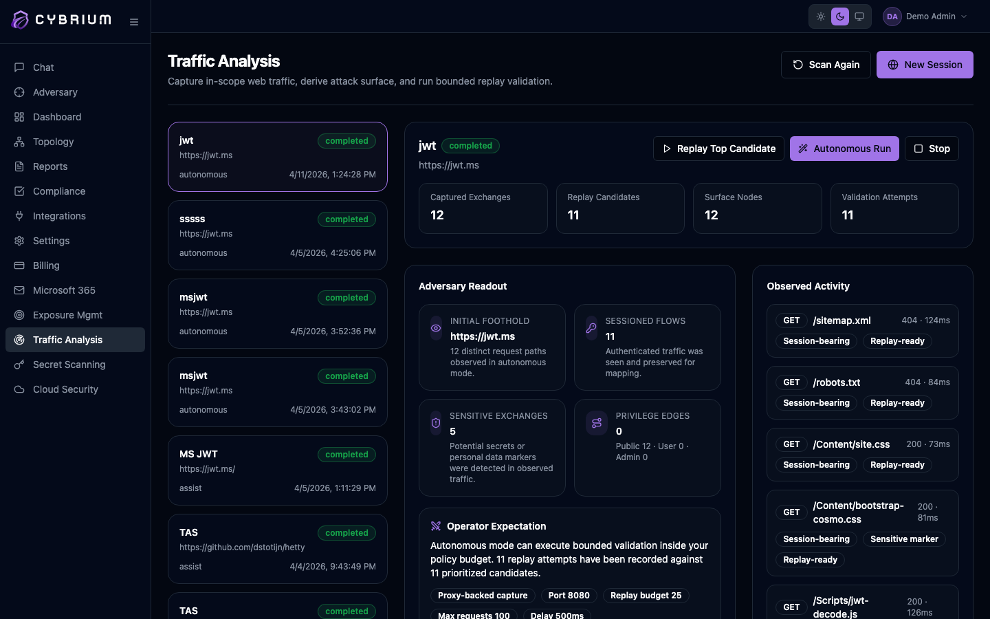Viewport: 990px width, 619px height.
Task: Open the /Content/bootstrap-cosmo.css entry
Action: coord(863,533)
